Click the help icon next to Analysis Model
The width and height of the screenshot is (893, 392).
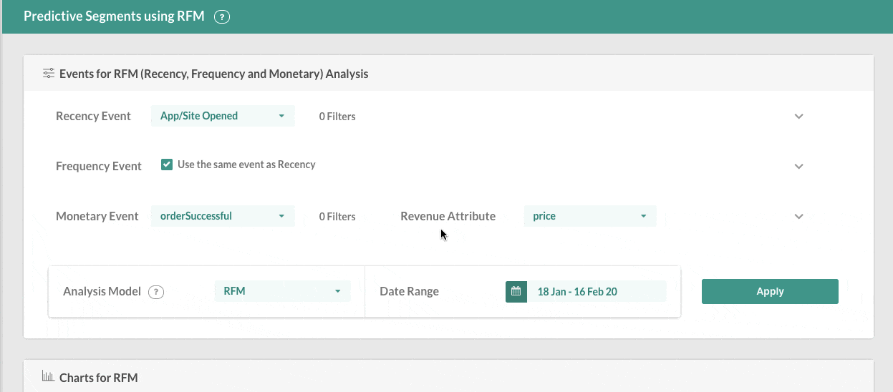(x=156, y=292)
